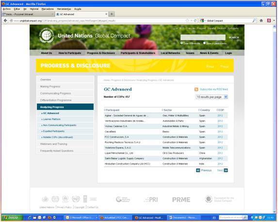
Task: Open Firefox home page icon
Action: click(x=261, y=21)
